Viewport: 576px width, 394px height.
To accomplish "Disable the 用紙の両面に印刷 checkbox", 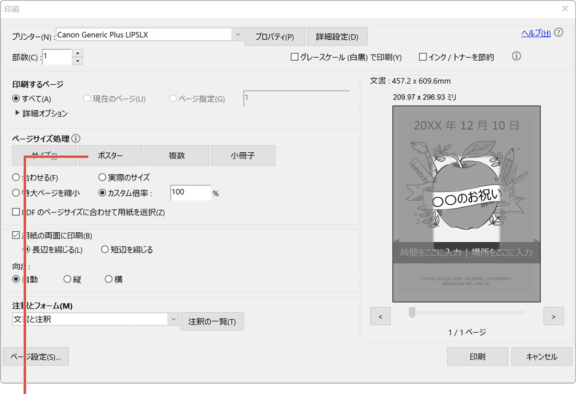I will coord(15,235).
